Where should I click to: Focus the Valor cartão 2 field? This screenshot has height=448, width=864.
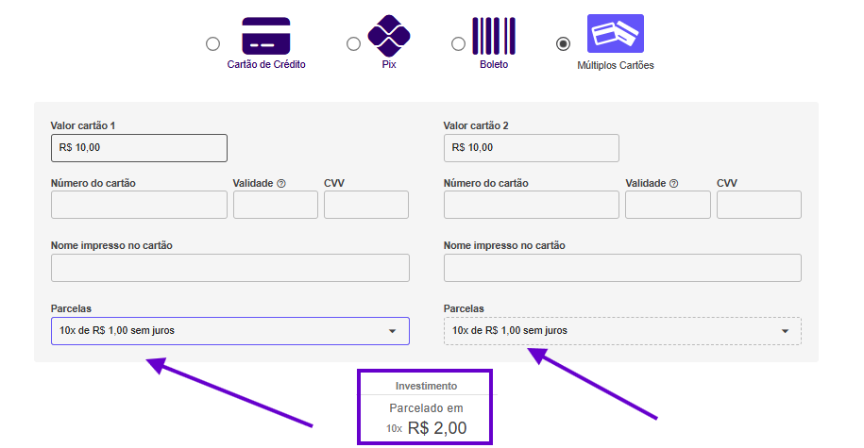point(532,148)
